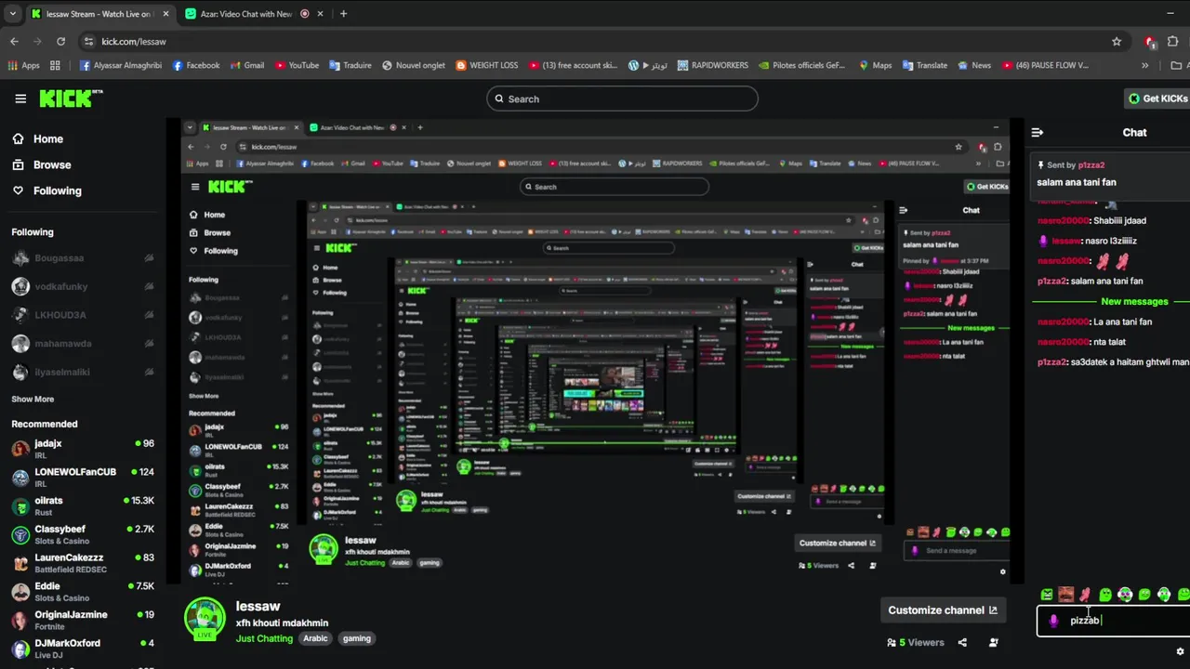The height and width of the screenshot is (669, 1190).
Task: Open recommended channel Eddie
Action: 82,592
